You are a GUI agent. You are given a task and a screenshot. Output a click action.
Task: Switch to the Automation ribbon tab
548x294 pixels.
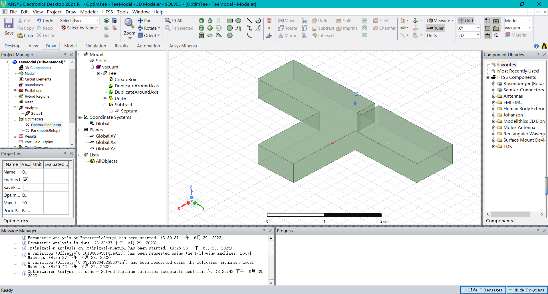[x=148, y=46]
